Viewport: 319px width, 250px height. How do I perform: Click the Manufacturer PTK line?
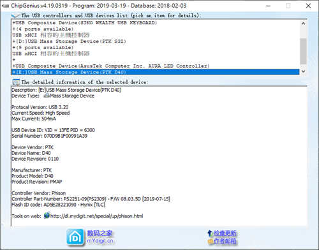click(x=31, y=170)
